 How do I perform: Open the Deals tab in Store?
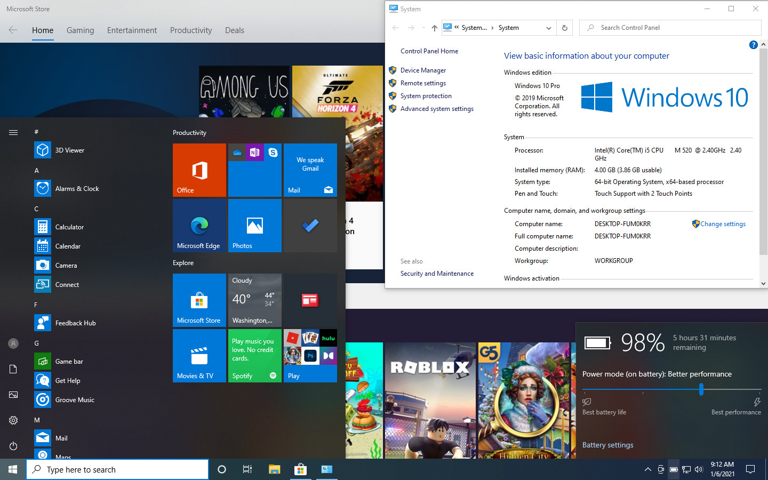[235, 30]
